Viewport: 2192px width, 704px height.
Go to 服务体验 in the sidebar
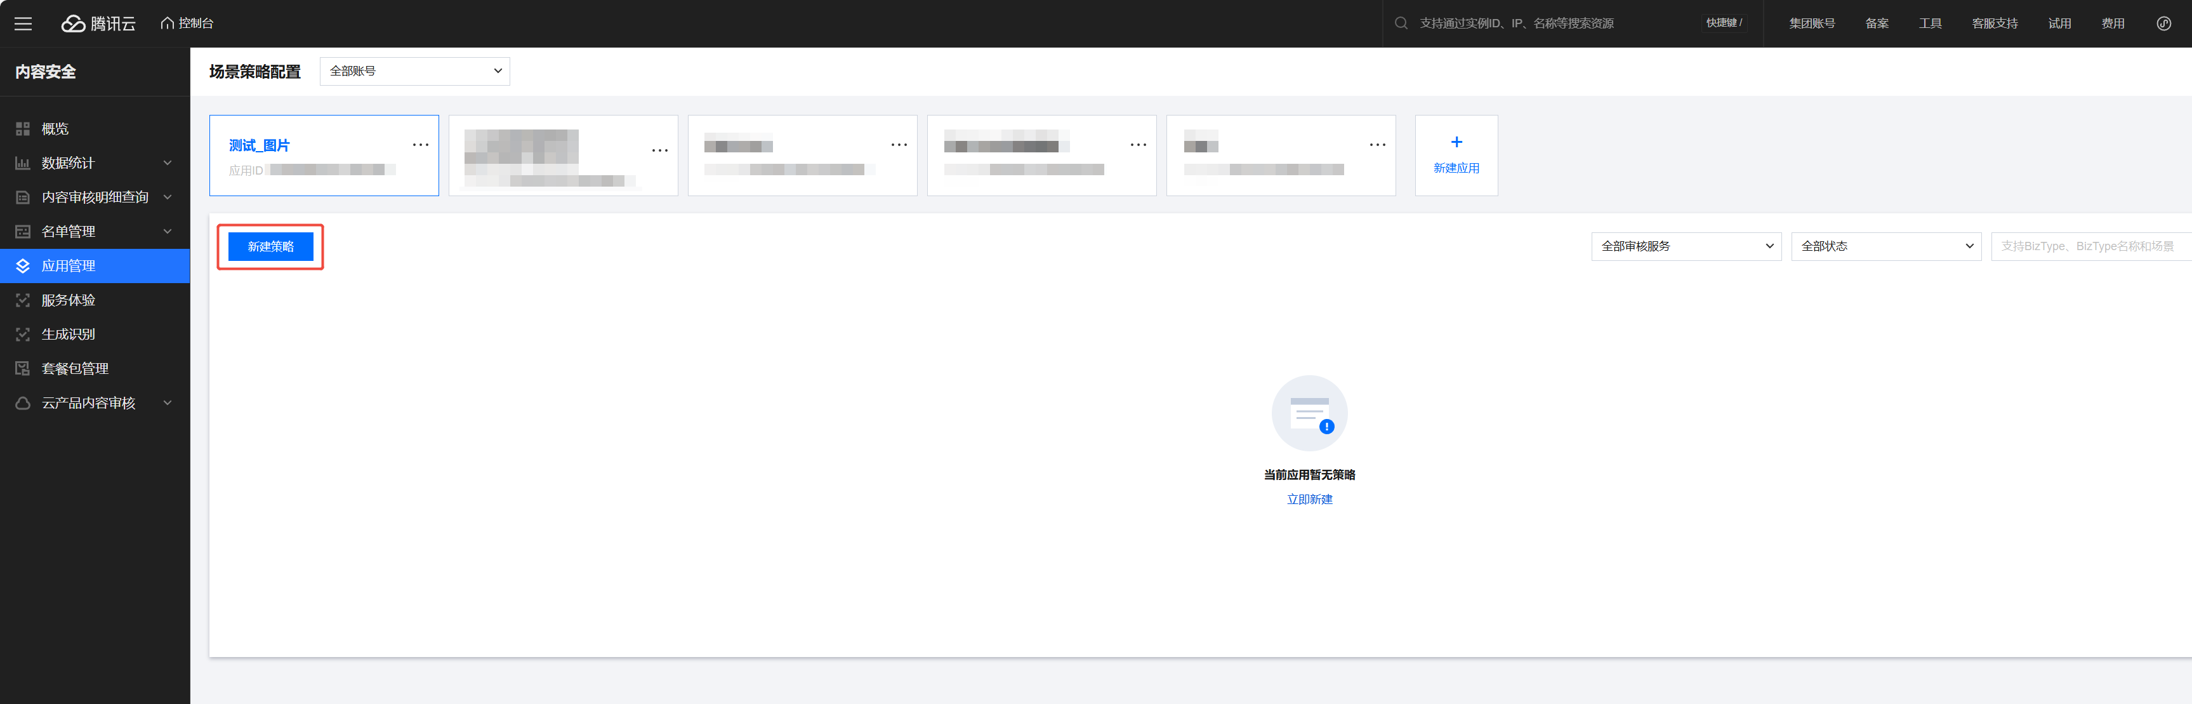pos(68,300)
